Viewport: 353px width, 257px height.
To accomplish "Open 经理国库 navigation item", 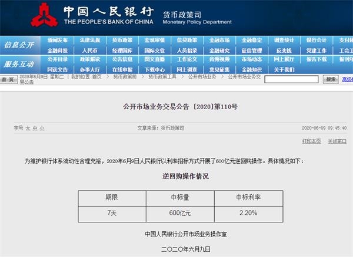I will [122, 50].
